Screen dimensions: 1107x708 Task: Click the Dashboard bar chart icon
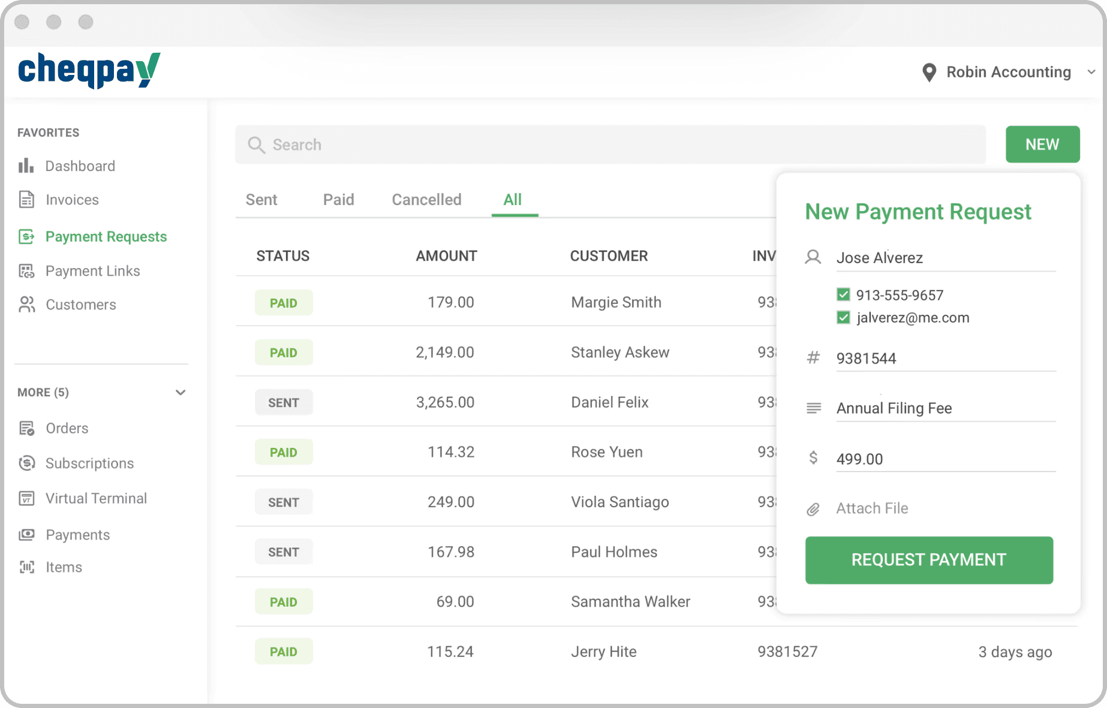(26, 165)
